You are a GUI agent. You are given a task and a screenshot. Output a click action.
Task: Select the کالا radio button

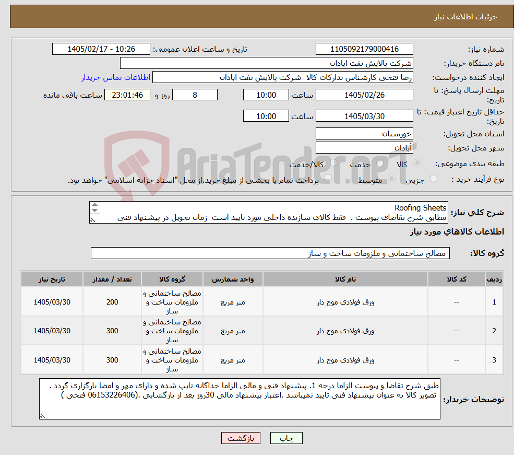click(417, 162)
